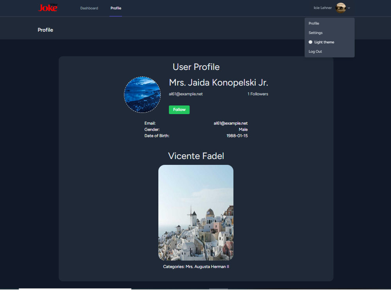Click email al61@example.net under the name
The height and width of the screenshot is (293, 391).
pos(186,94)
